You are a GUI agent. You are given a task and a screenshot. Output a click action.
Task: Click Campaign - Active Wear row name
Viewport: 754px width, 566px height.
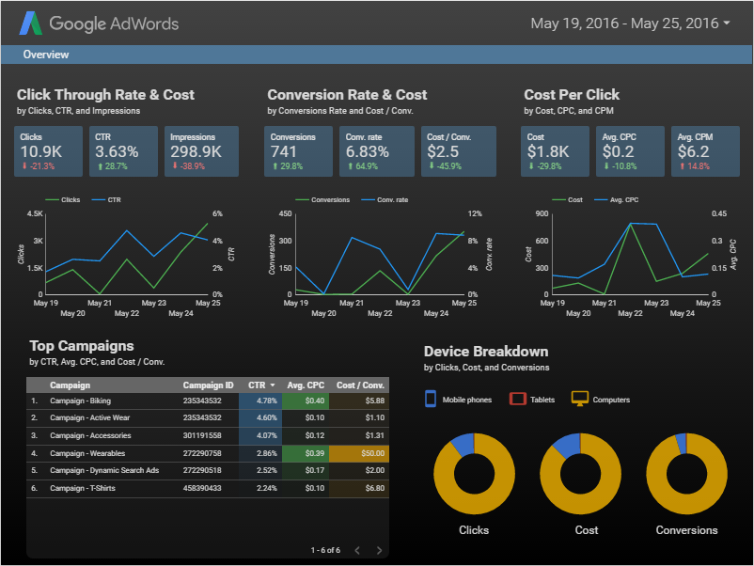coord(90,417)
